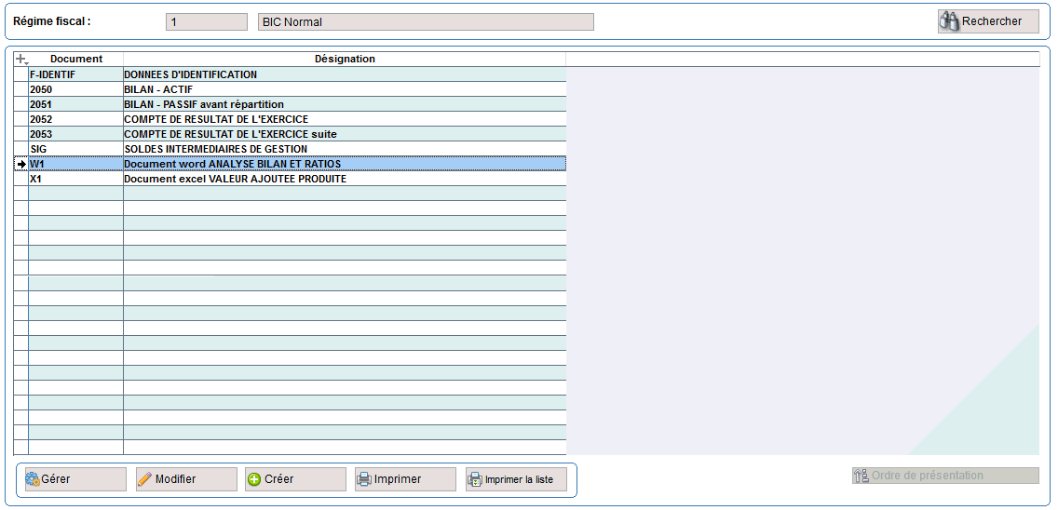Click the printer icon on Imprimer la liste
1058x510 pixels.
coord(475,479)
